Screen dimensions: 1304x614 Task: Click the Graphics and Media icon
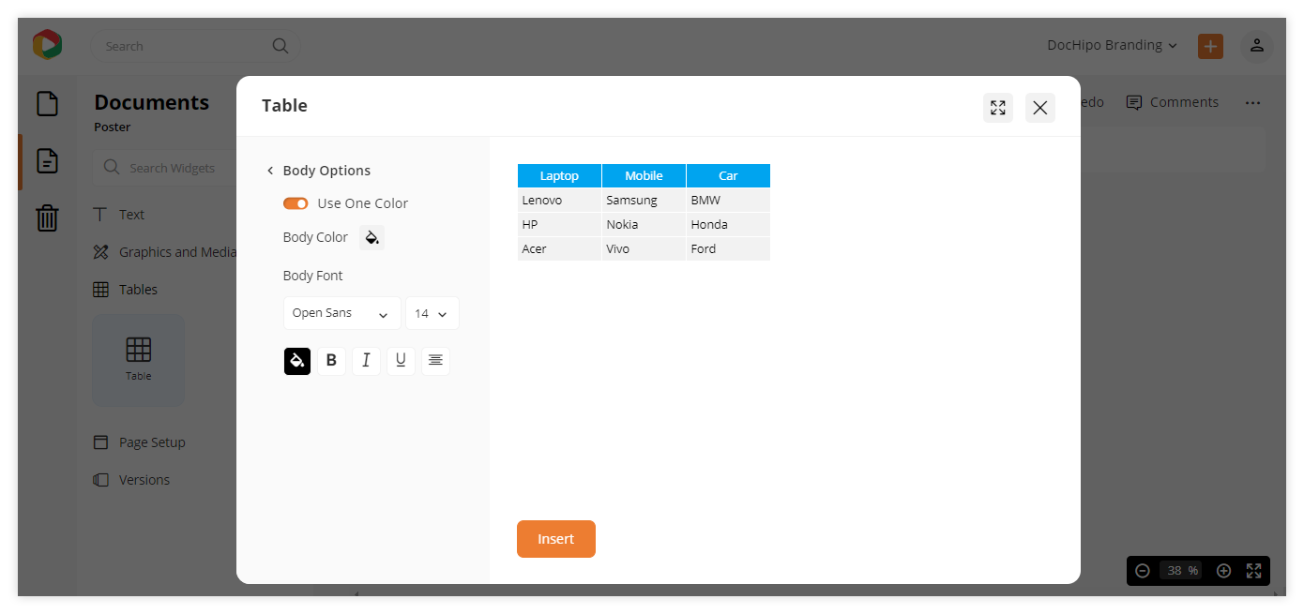click(x=100, y=252)
